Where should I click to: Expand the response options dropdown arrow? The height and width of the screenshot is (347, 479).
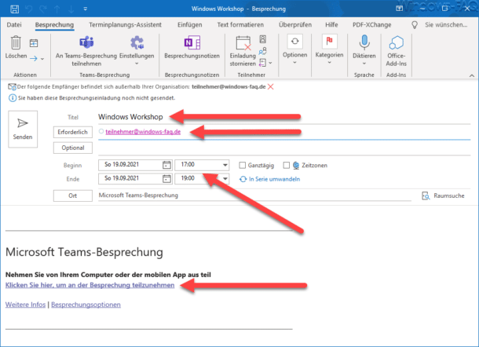(270, 63)
